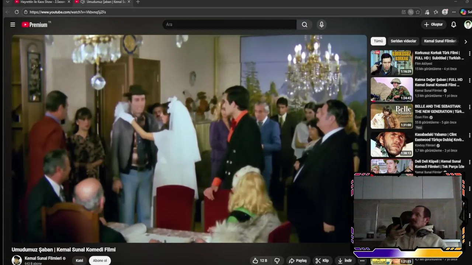Click the Katıl join button
Viewport: 472px width, 265px height.
[x=79, y=261]
